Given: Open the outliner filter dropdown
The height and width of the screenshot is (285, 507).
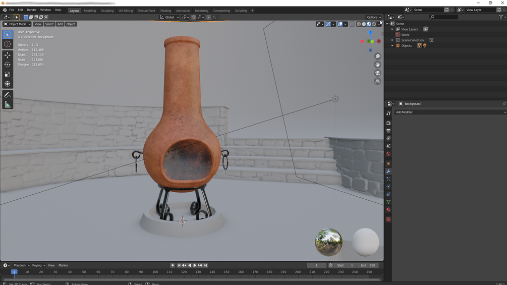Looking at the screenshot, I should pyautogui.click(x=502, y=17).
